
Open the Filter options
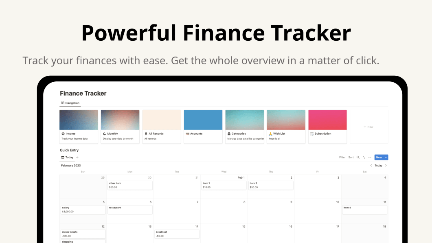[x=342, y=157]
